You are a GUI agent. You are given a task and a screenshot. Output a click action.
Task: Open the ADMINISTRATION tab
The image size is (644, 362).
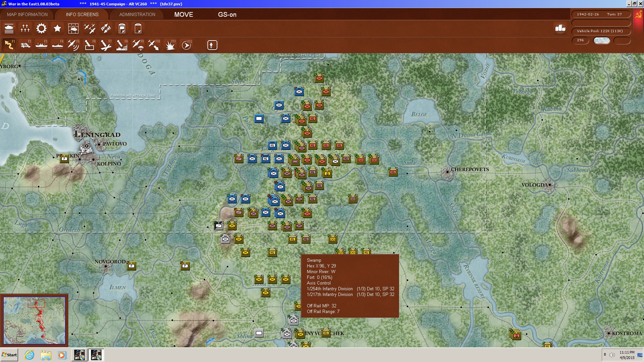pyautogui.click(x=137, y=14)
